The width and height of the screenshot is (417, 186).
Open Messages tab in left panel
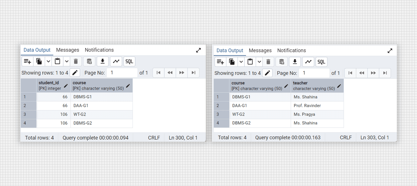pos(68,50)
